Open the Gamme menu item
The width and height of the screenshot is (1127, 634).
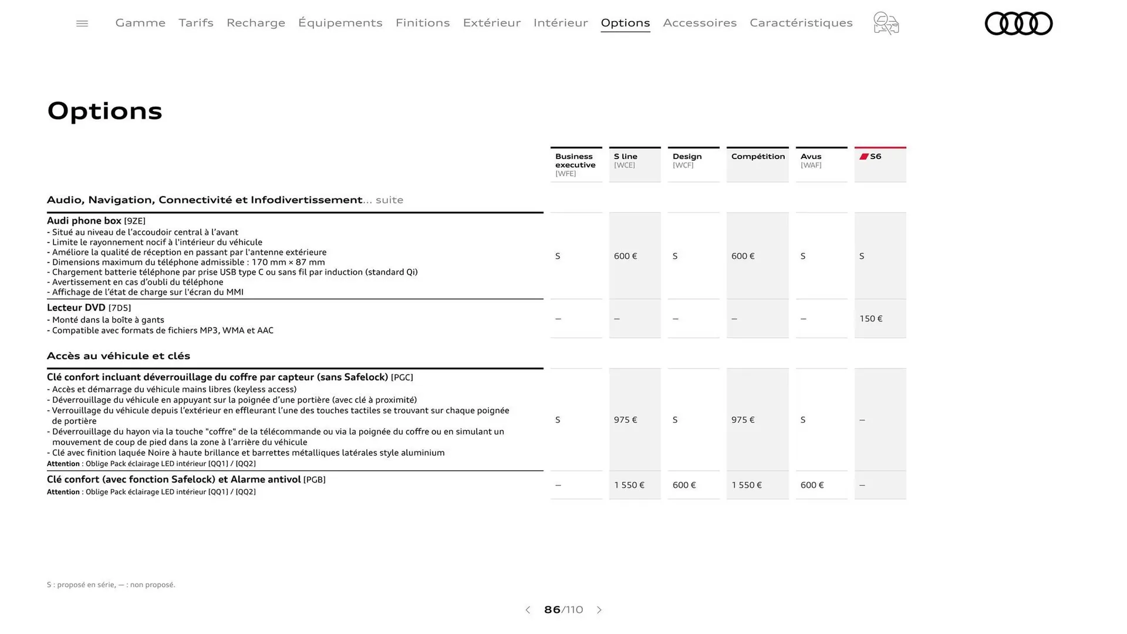(x=140, y=23)
